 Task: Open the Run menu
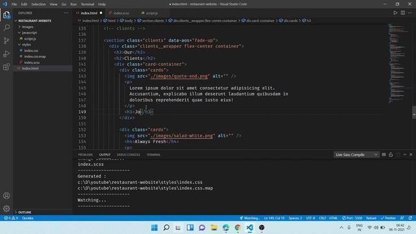[x=73, y=4]
